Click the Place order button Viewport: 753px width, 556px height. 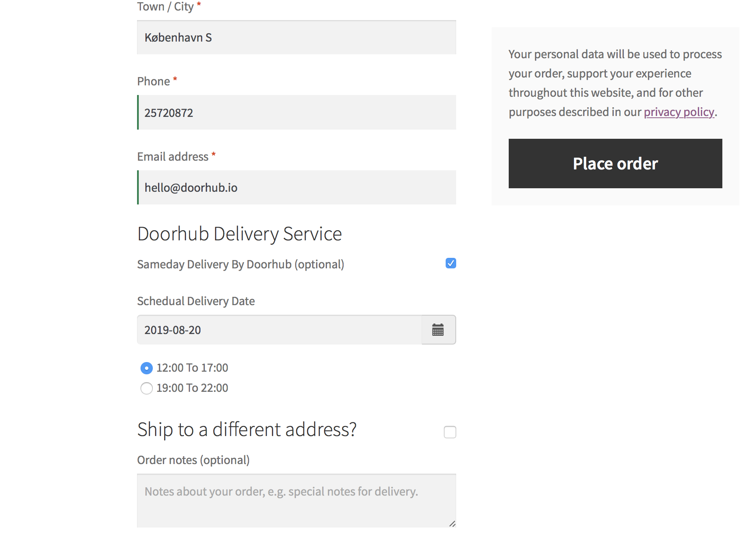[x=615, y=163]
